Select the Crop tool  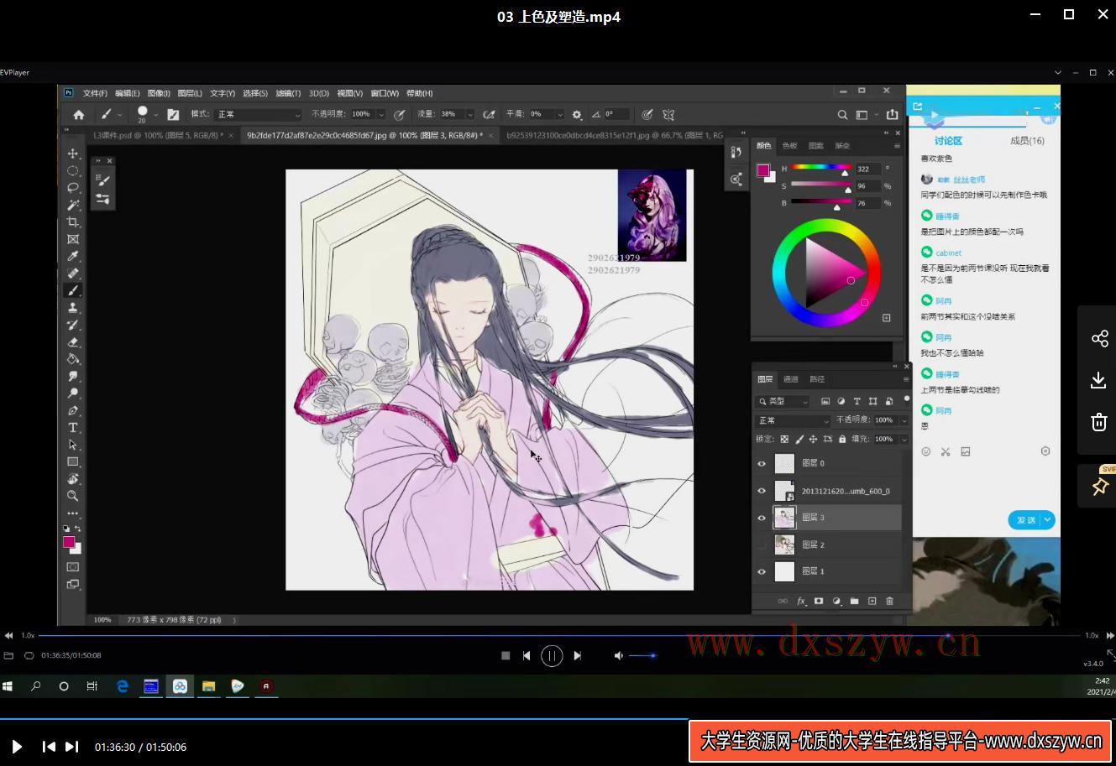click(73, 222)
